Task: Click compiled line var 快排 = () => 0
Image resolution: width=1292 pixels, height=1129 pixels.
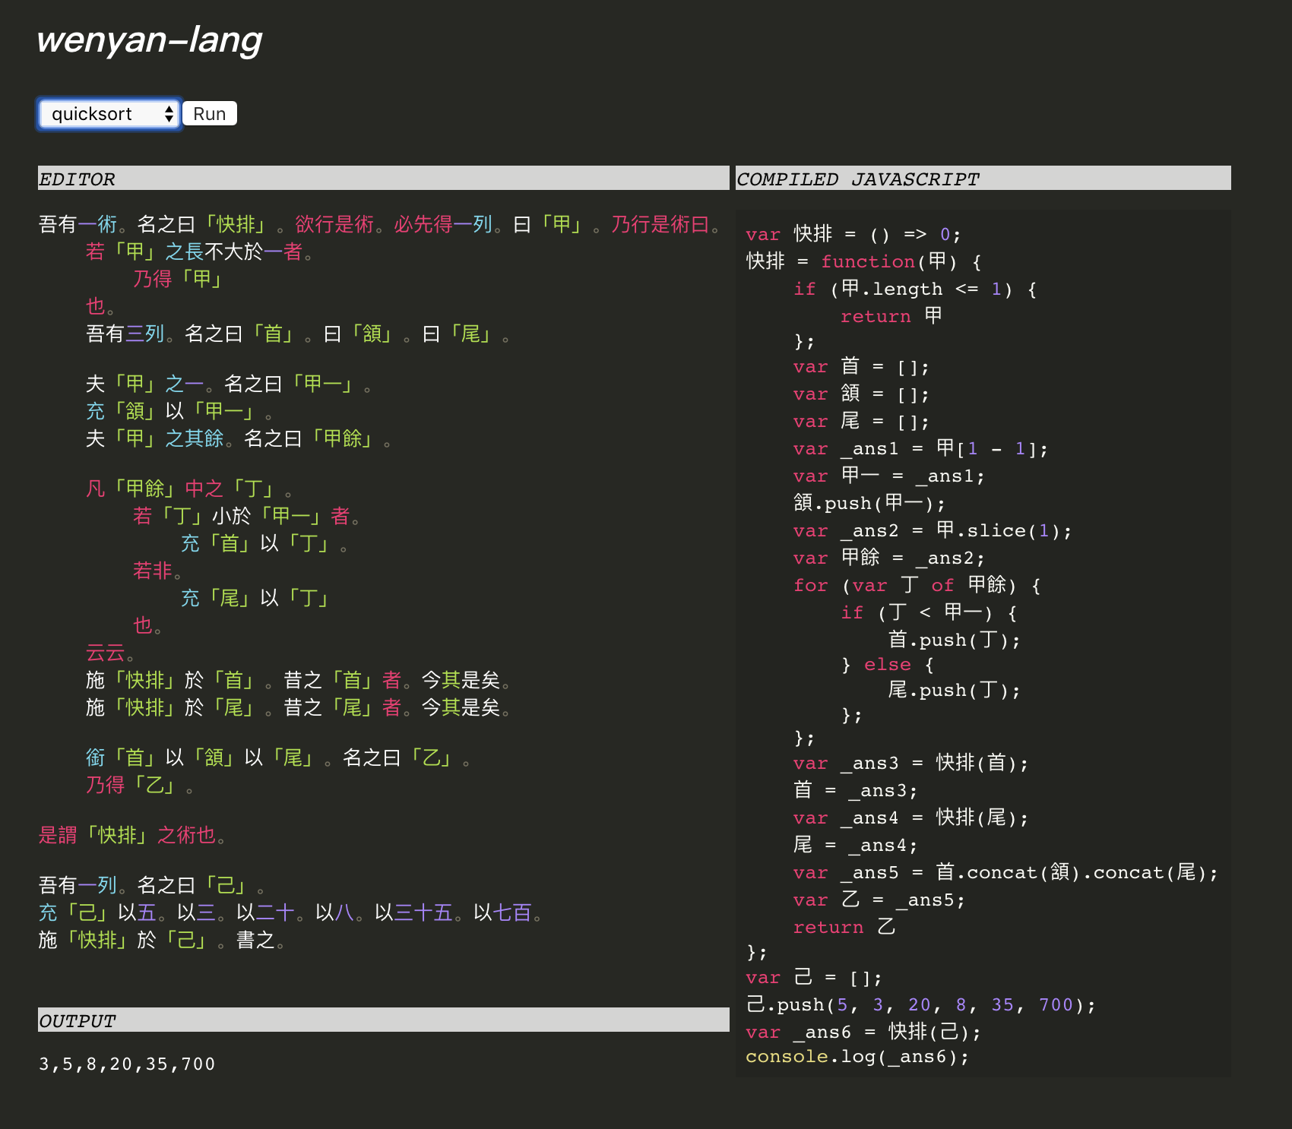Action: click(853, 234)
